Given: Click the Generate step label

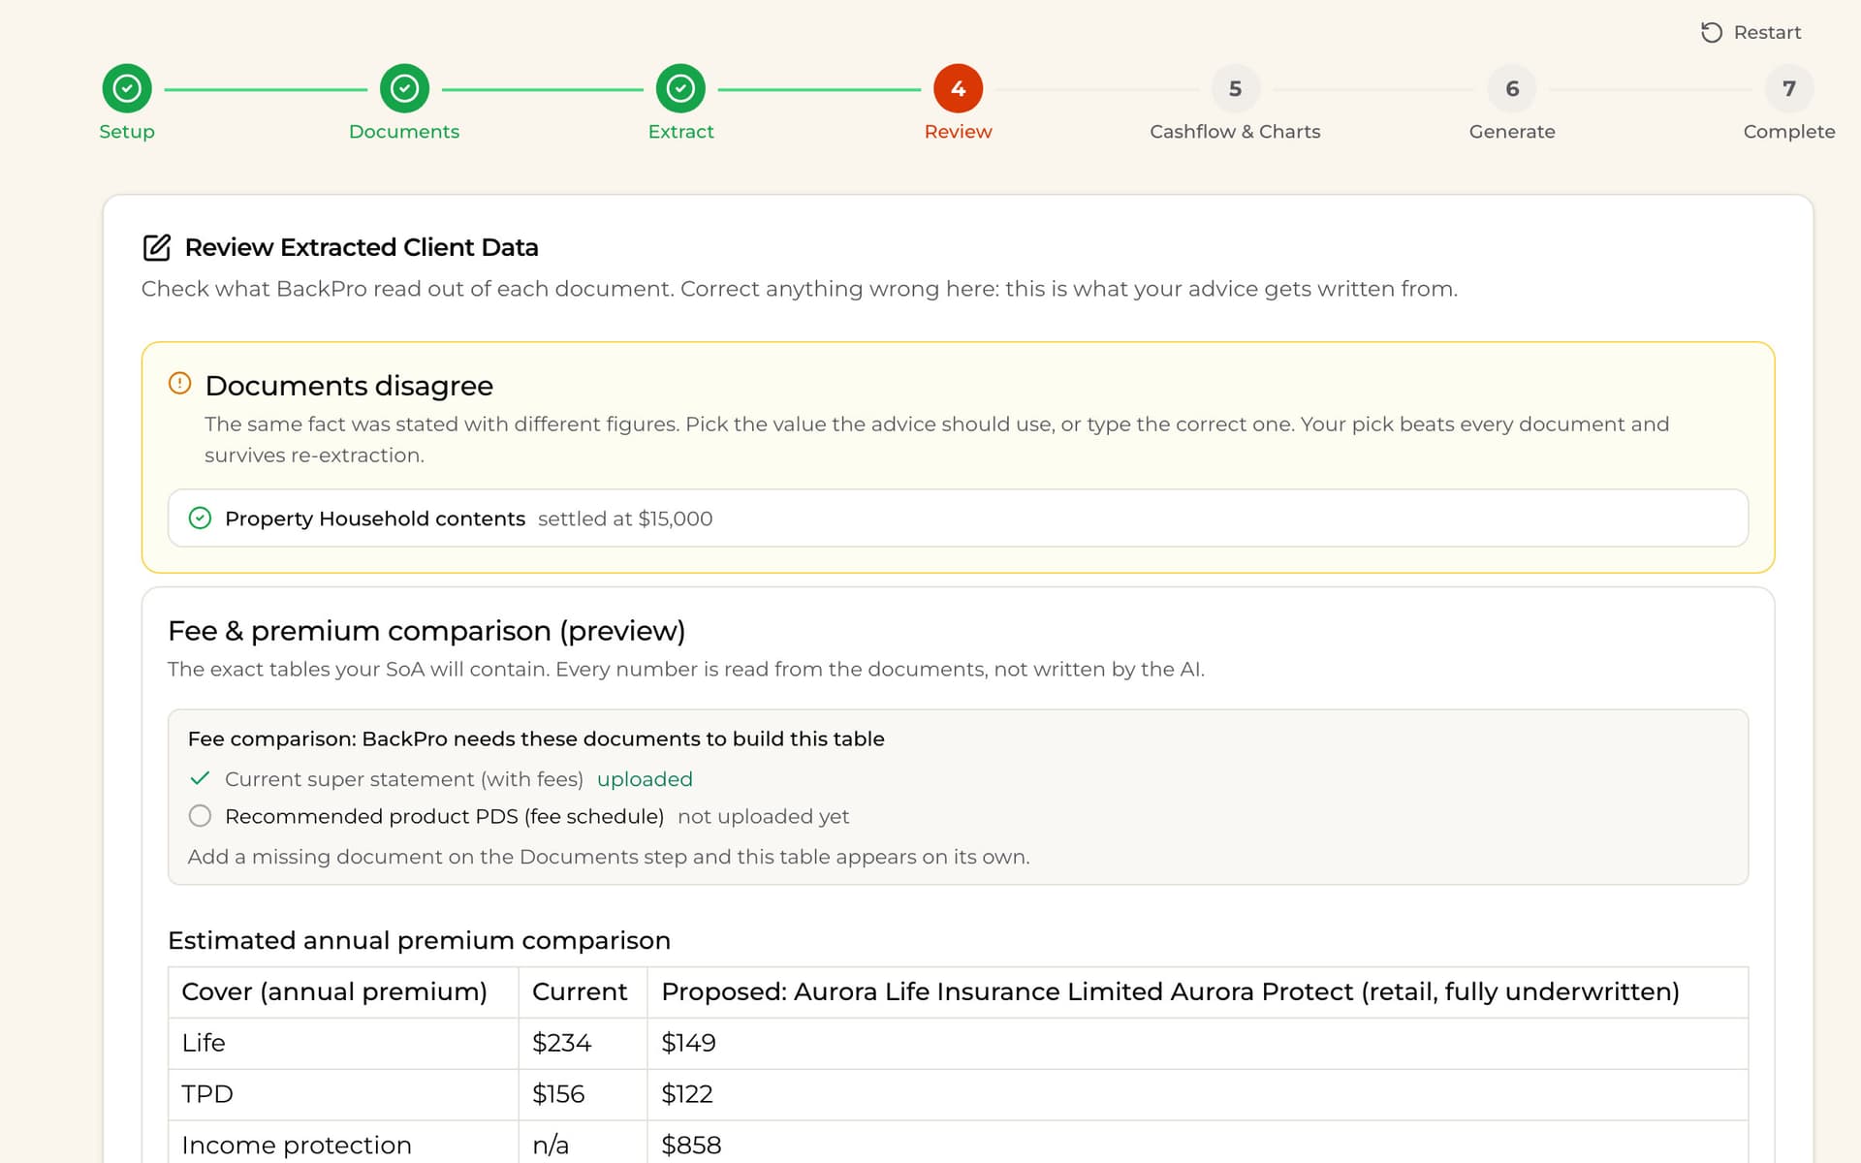Looking at the screenshot, I should point(1512,132).
